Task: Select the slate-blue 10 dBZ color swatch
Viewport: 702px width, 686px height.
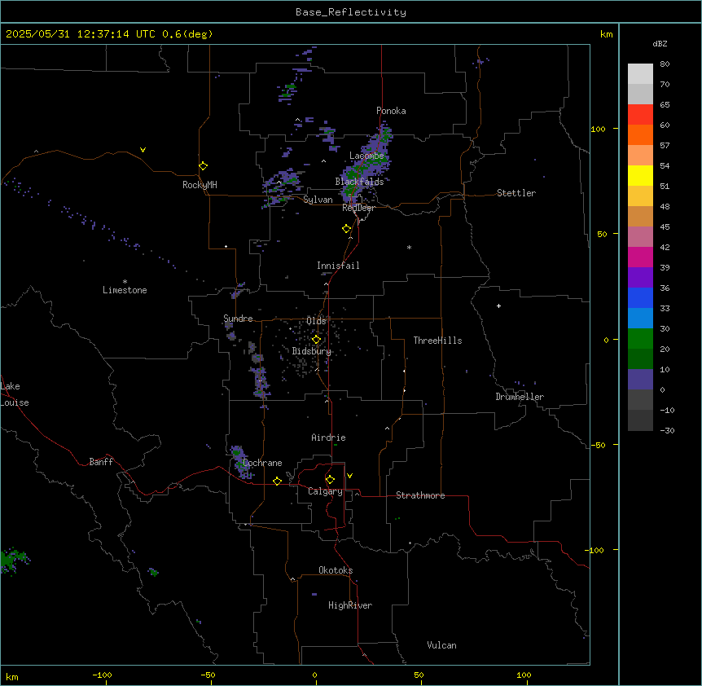Action: pyautogui.click(x=640, y=380)
